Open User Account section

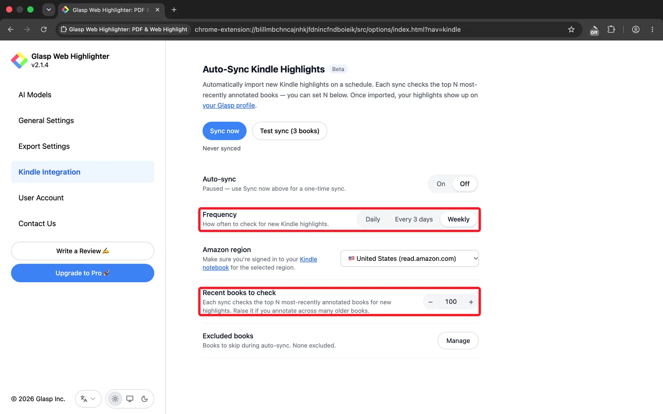coord(82,198)
